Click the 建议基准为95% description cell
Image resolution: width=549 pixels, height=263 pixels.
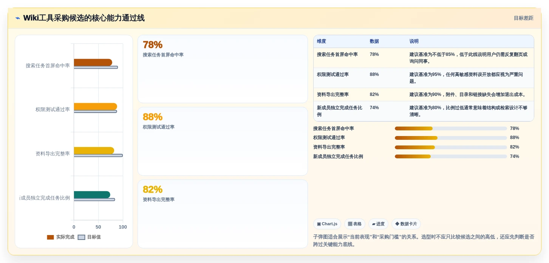point(470,78)
